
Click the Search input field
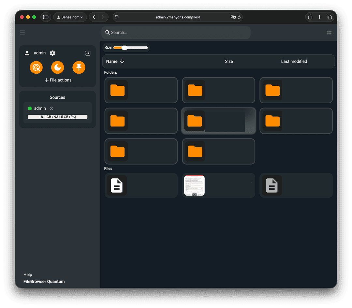click(176, 33)
